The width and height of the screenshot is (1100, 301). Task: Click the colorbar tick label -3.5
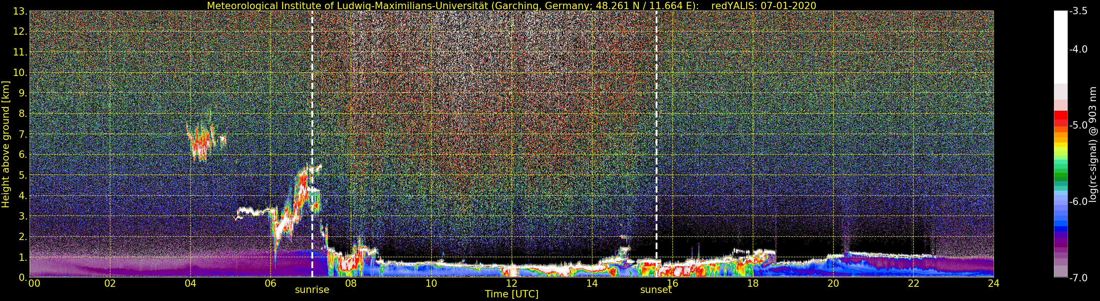coord(1078,12)
